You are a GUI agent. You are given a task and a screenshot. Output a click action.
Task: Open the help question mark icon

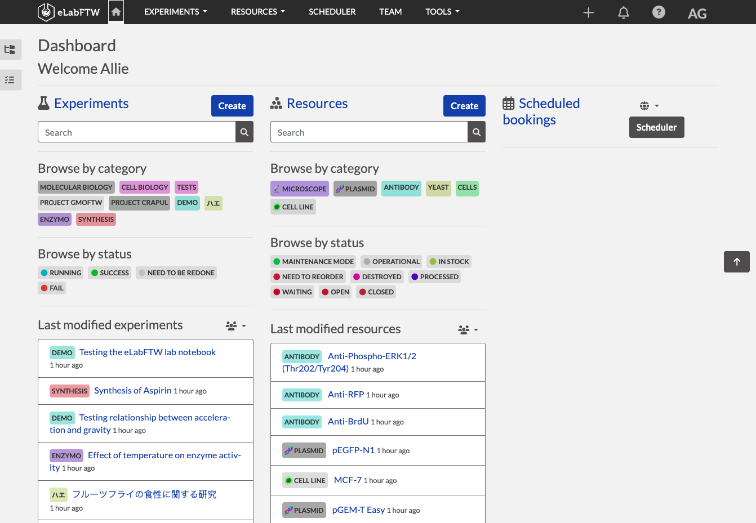659,12
